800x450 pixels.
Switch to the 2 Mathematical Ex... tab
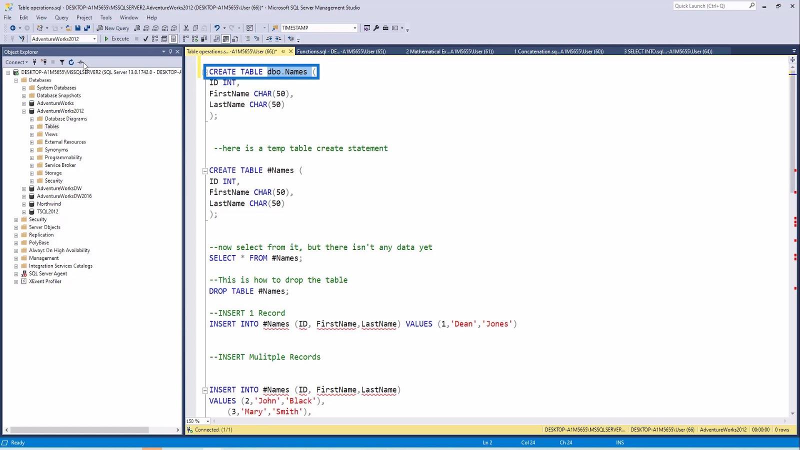click(449, 51)
